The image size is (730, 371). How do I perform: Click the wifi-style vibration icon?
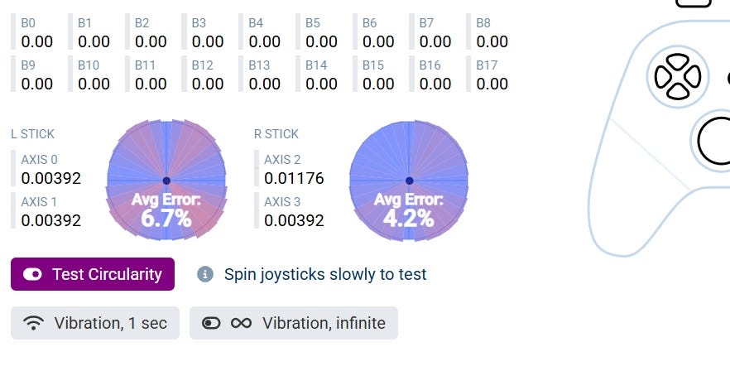(x=33, y=323)
